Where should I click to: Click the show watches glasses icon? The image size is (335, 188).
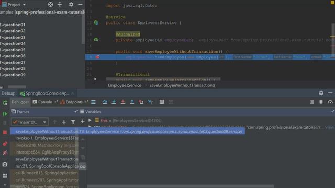[83, 167]
